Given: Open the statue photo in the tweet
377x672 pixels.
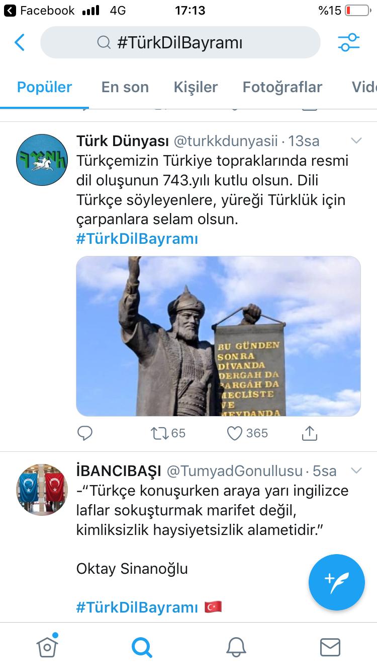Looking at the screenshot, I should (x=218, y=336).
